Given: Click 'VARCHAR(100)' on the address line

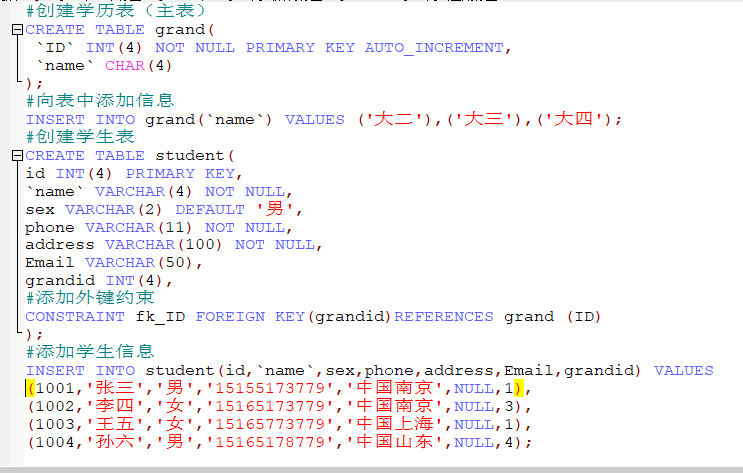Looking at the screenshot, I should tap(164, 245).
